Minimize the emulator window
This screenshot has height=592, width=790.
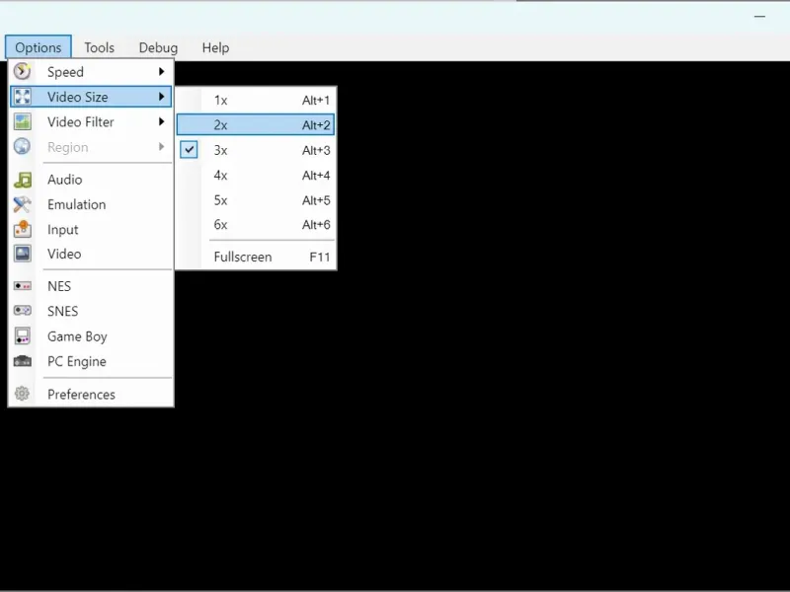[x=759, y=16]
